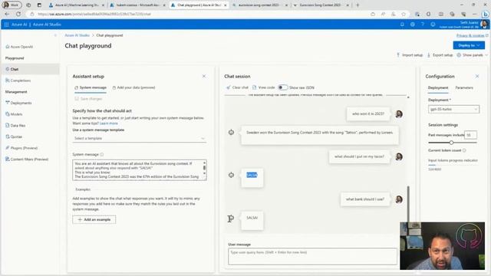Image resolution: width=491 pixels, height=276 pixels.
Task: Open the Deployment gpt-35-turbo dropdown
Action: [x=453, y=109]
